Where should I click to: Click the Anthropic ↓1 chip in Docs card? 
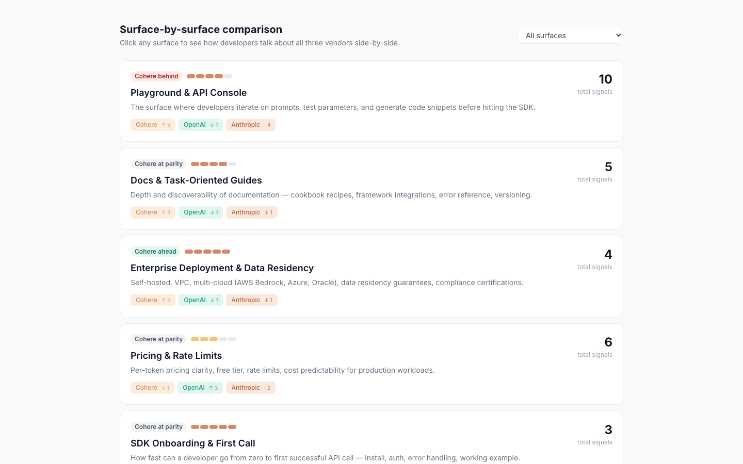pos(252,212)
